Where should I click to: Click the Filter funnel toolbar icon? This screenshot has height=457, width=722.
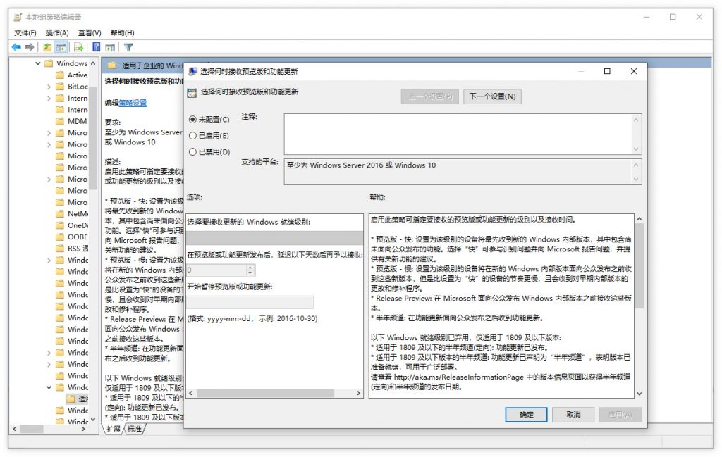pyautogui.click(x=128, y=47)
